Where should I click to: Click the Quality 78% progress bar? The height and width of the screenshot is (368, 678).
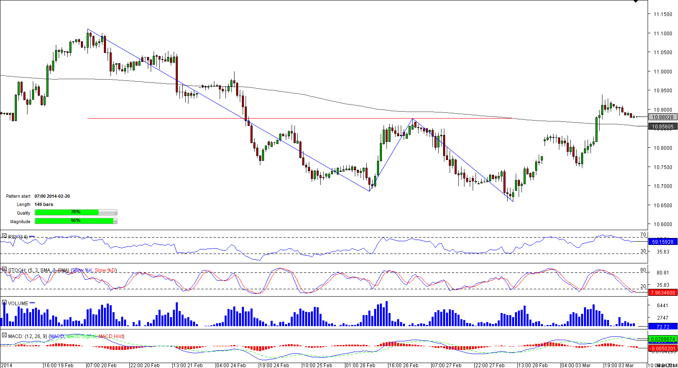tap(76, 213)
